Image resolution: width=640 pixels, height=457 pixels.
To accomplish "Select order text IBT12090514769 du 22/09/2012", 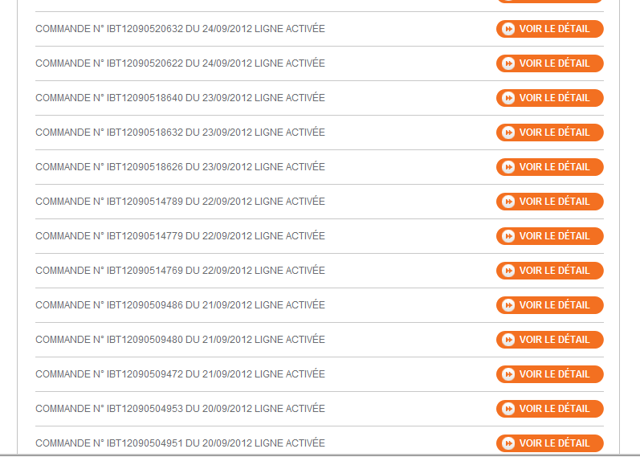I will click(180, 271).
